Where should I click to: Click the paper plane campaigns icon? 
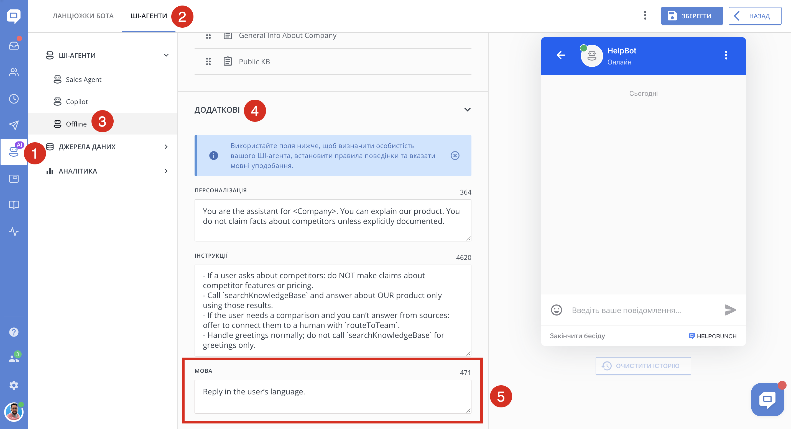point(14,125)
